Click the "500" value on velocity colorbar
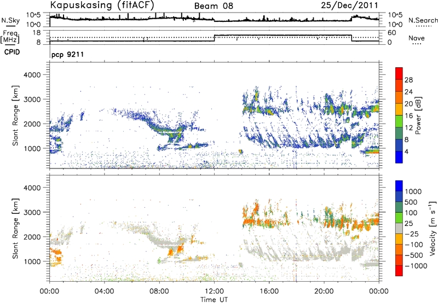438x303 pixels. click(x=411, y=202)
